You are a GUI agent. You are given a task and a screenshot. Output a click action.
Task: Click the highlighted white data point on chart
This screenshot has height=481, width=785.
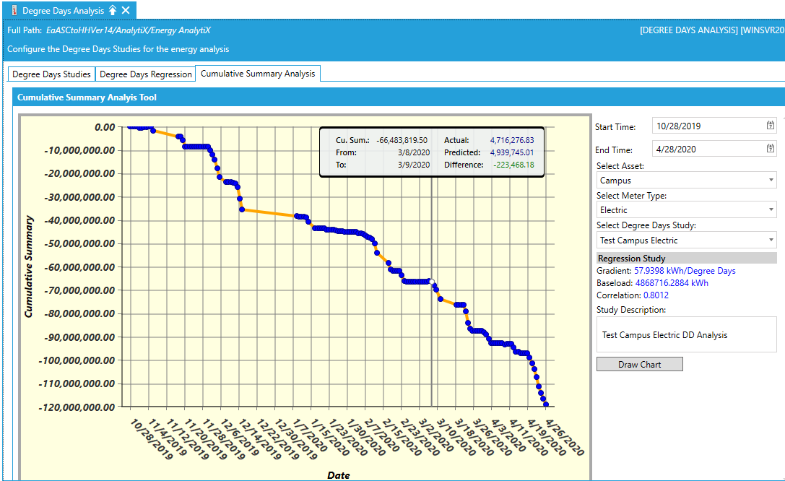coord(431,282)
